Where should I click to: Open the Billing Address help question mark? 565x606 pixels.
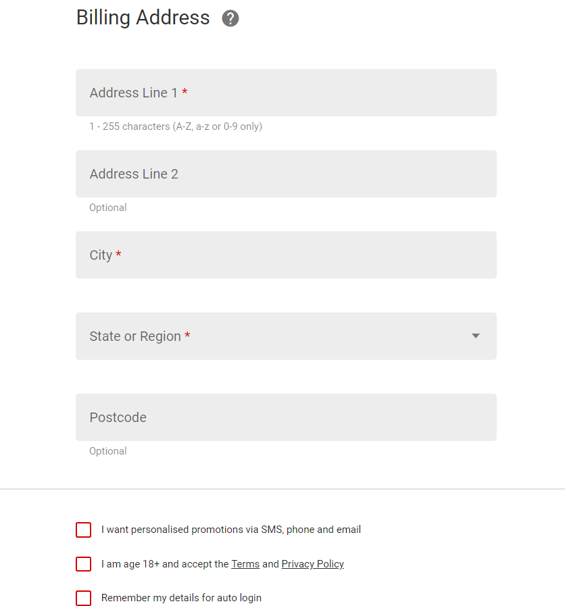pyautogui.click(x=230, y=18)
